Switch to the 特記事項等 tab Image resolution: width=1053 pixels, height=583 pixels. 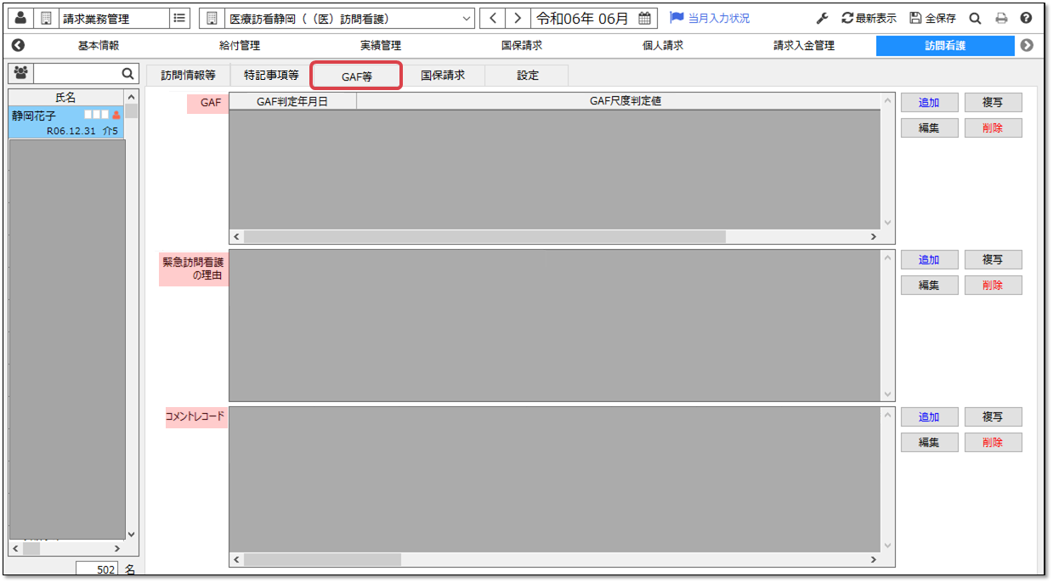(271, 75)
